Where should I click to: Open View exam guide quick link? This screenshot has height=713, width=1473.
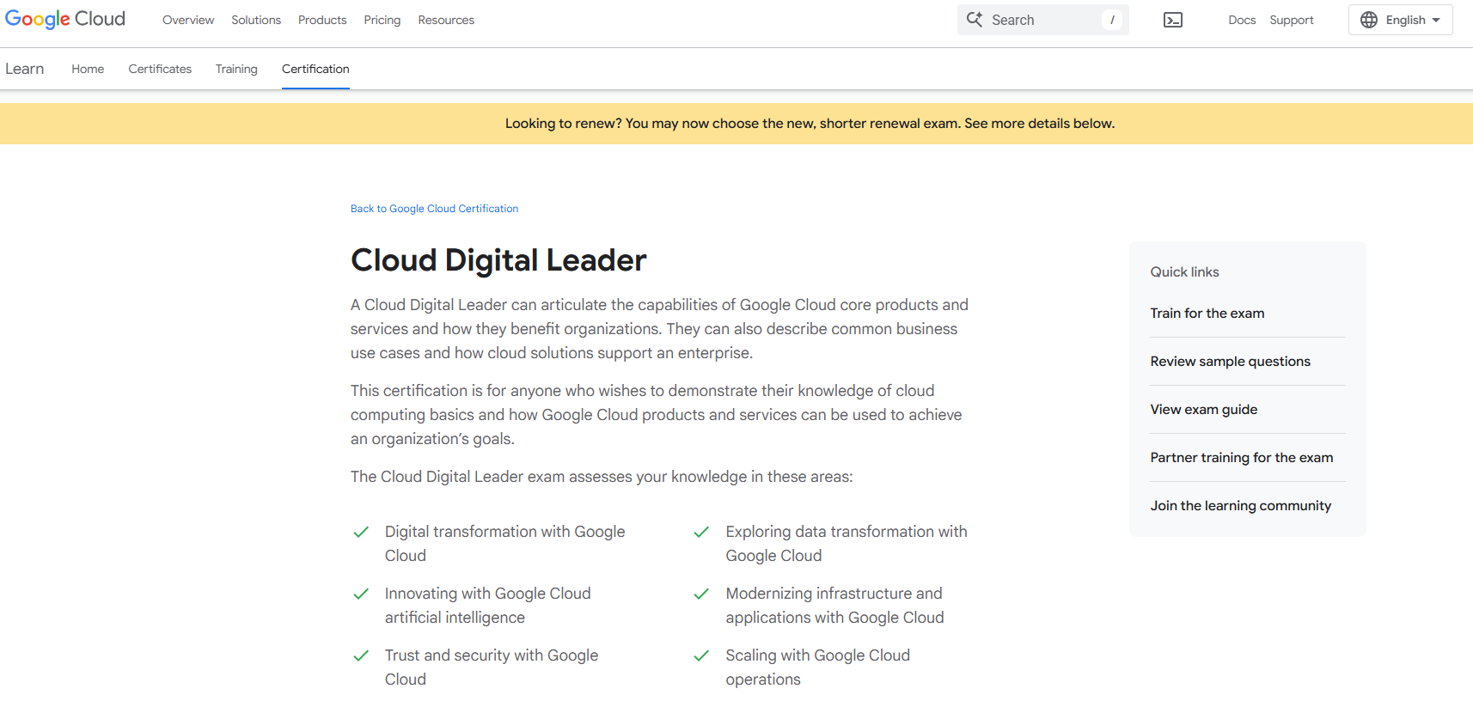(x=1204, y=409)
